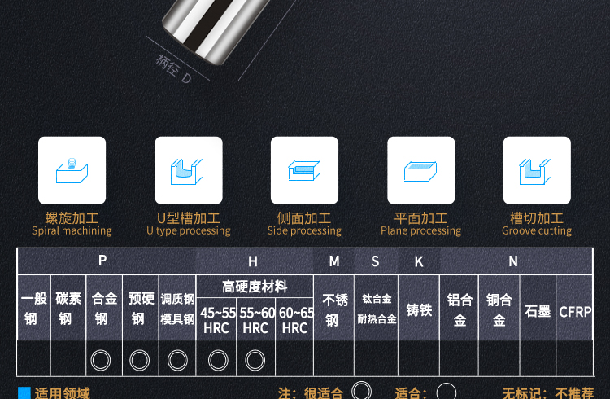Click the Spiral machining icon

[x=72, y=170]
